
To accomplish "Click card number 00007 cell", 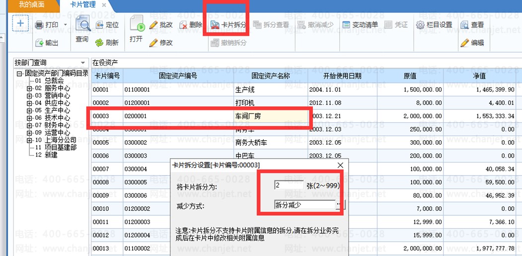I will coord(107,169).
